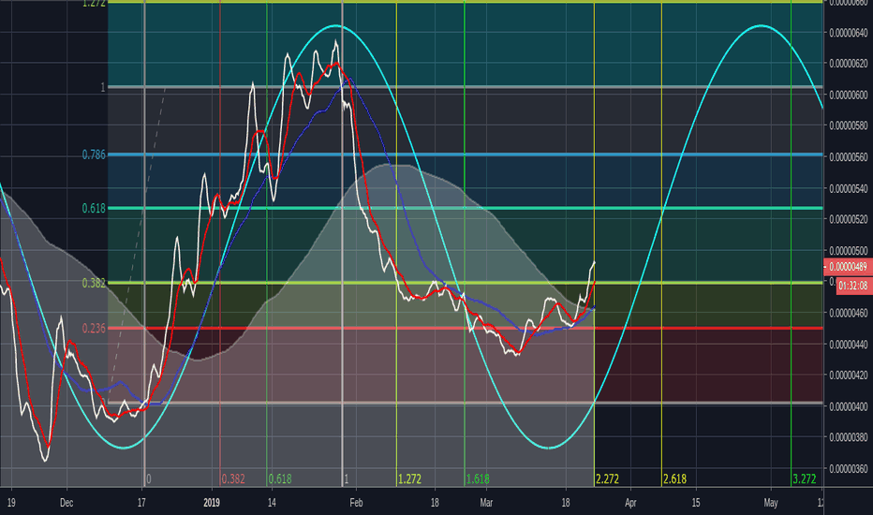Image resolution: width=873 pixels, height=515 pixels.
Task: Click the green 0.618 time zone label at bottom
Action: pos(279,478)
